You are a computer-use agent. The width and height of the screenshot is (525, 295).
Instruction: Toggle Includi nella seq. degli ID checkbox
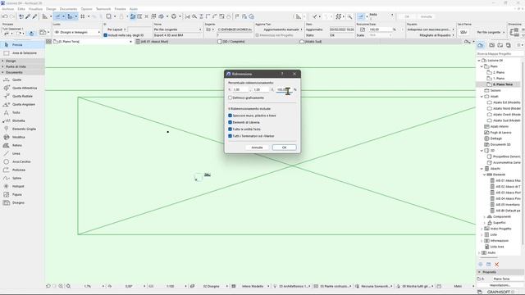106,35
